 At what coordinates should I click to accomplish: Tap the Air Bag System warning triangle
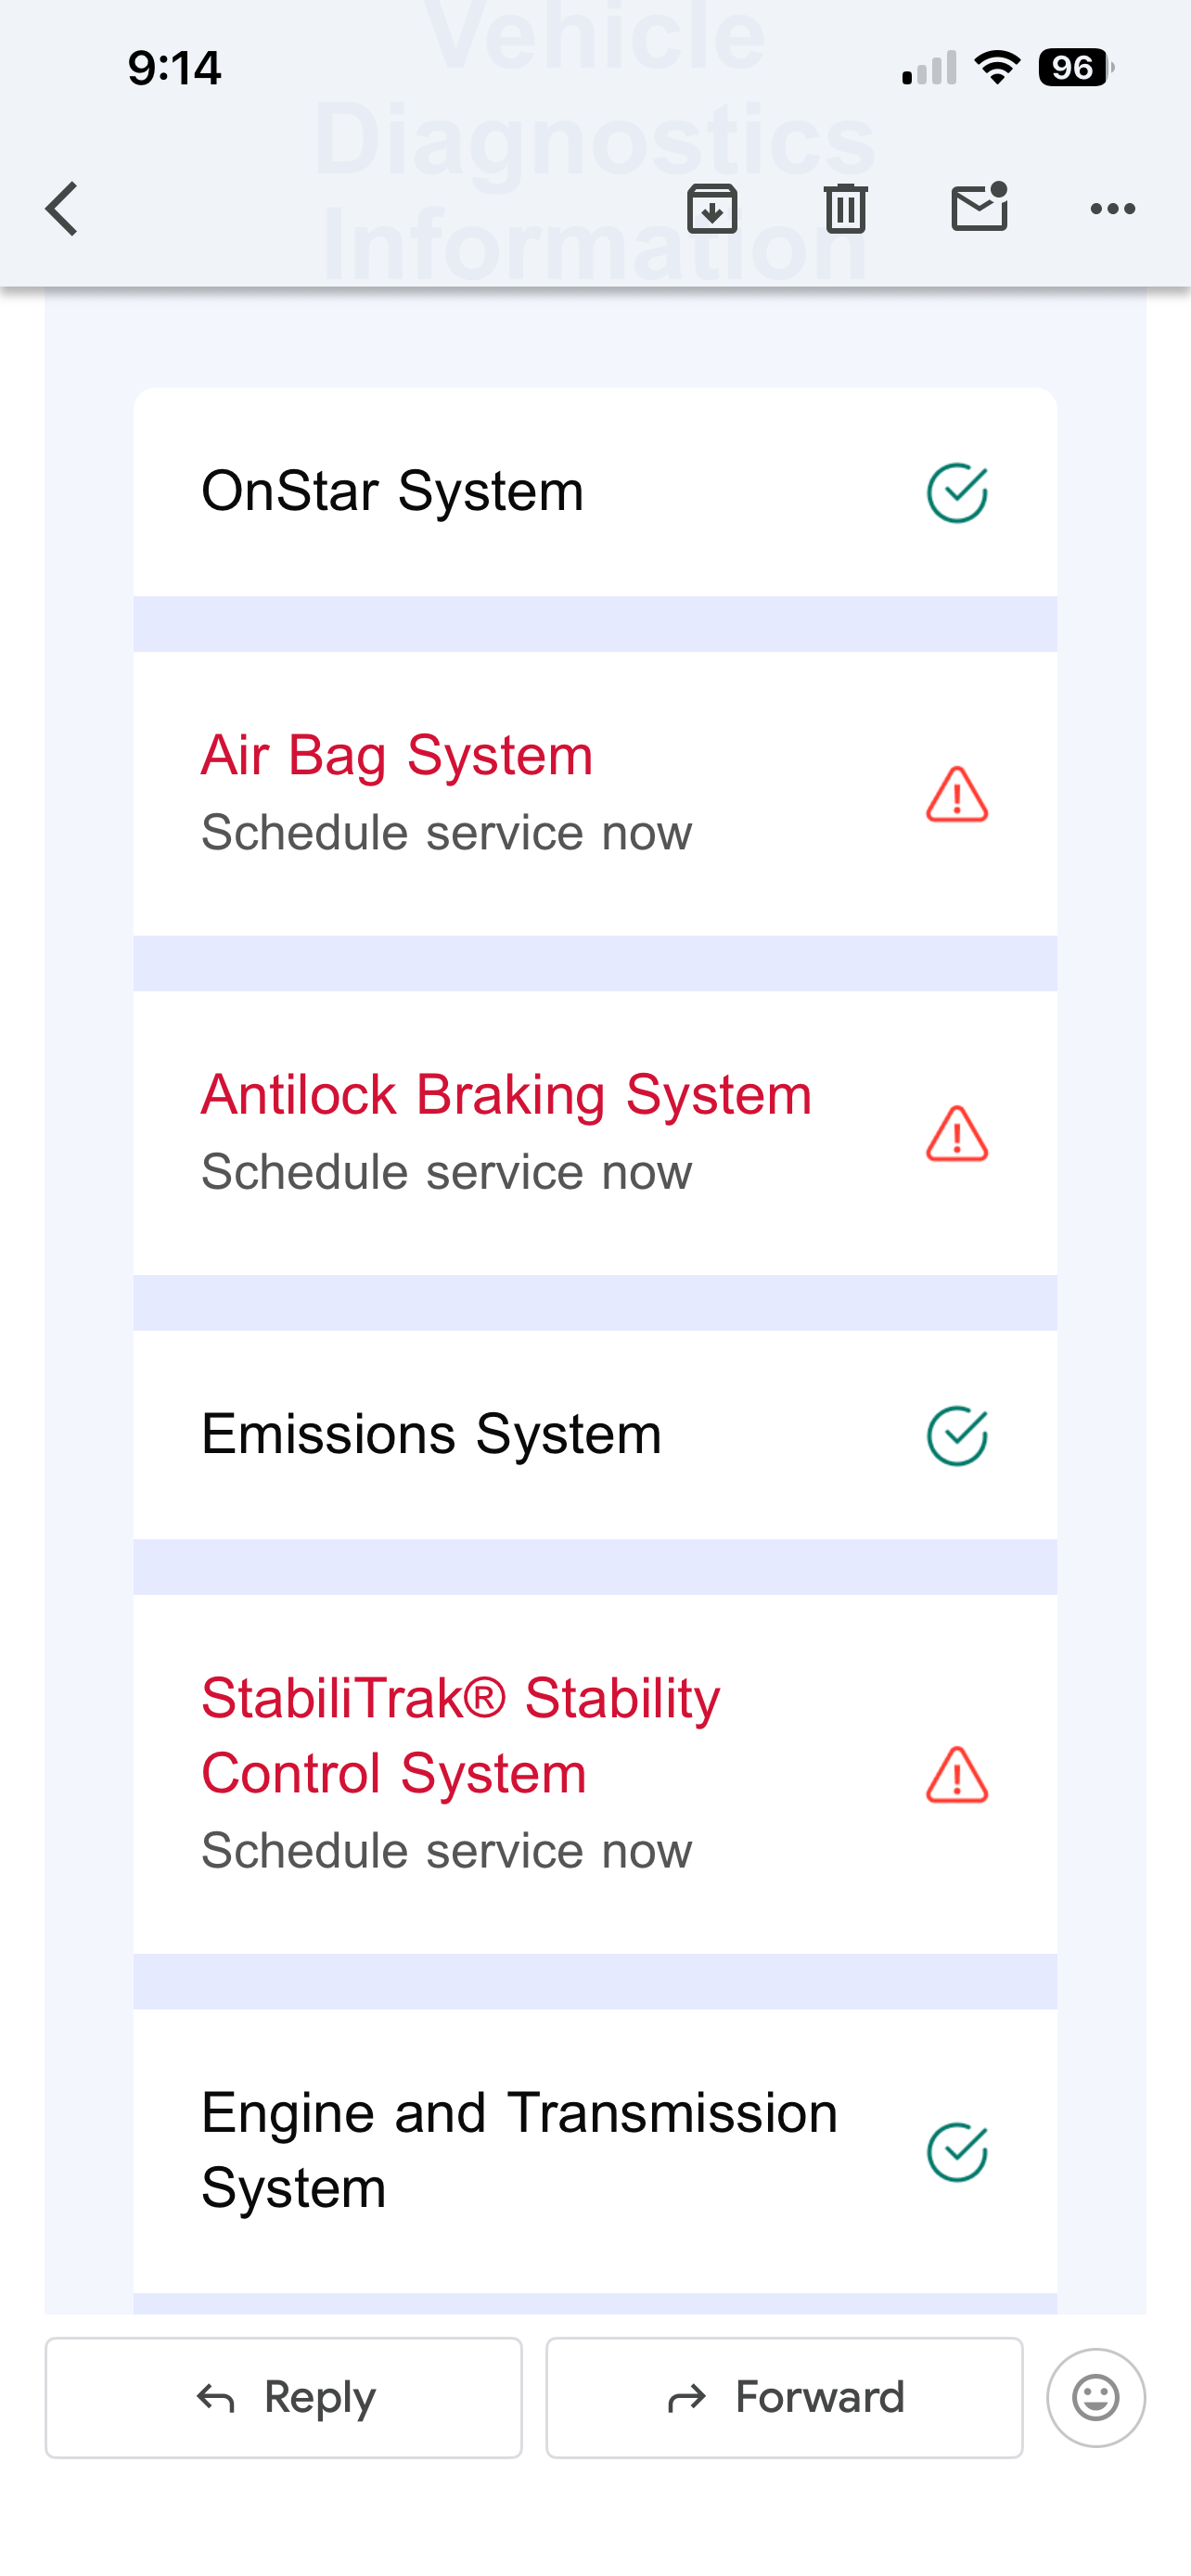click(957, 795)
